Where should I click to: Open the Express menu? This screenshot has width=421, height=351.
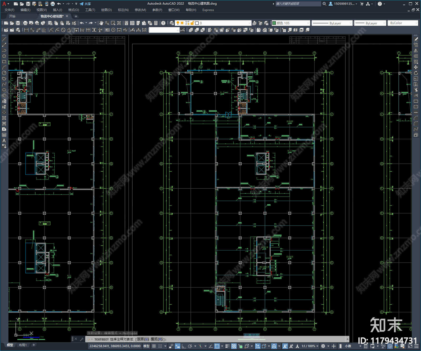pos(208,10)
